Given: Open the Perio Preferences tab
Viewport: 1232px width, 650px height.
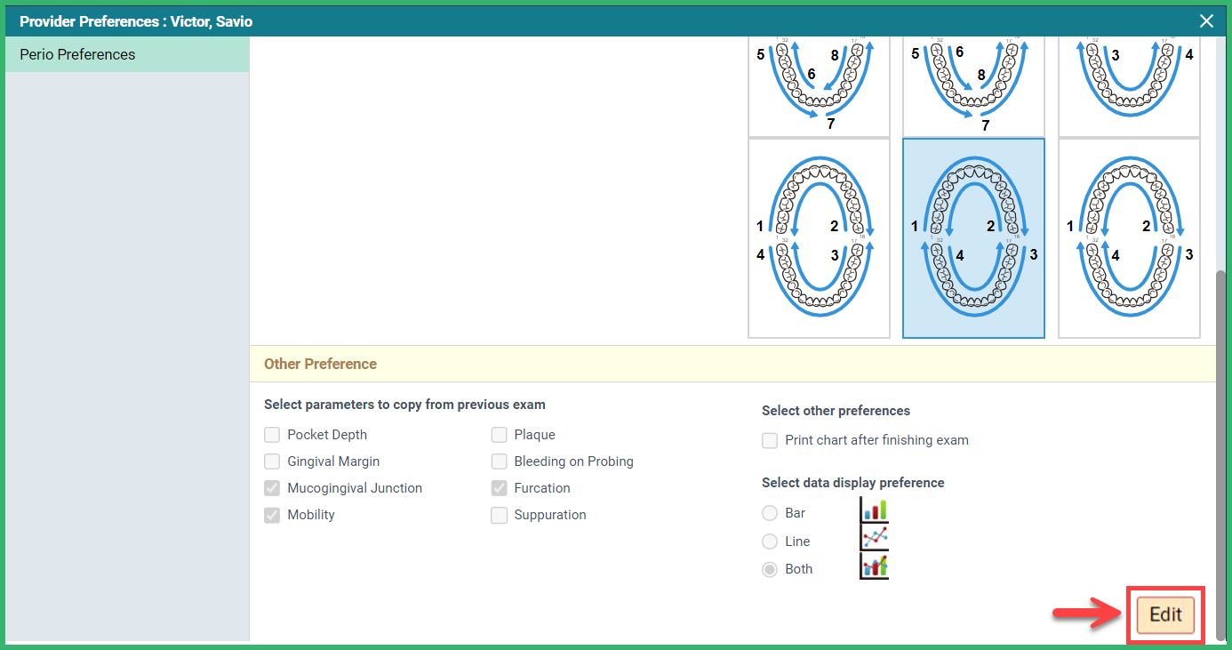Looking at the screenshot, I should pyautogui.click(x=127, y=54).
